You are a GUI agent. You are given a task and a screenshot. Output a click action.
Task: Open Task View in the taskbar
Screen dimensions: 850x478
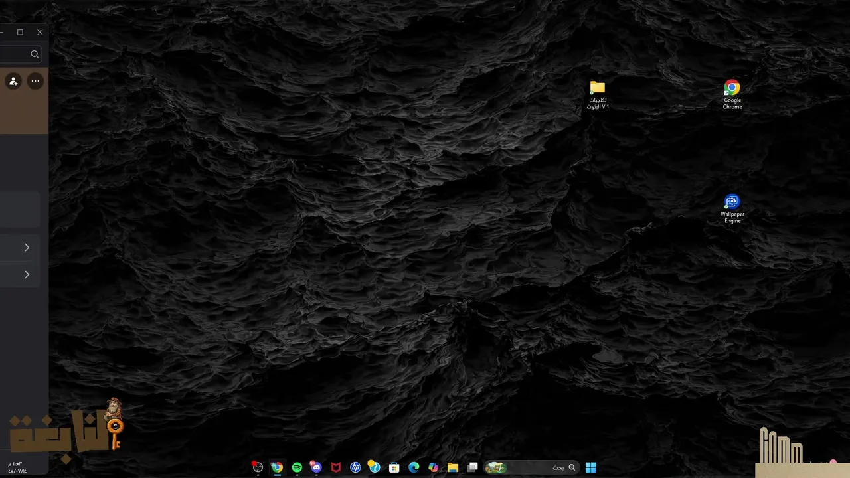pyautogui.click(x=473, y=467)
